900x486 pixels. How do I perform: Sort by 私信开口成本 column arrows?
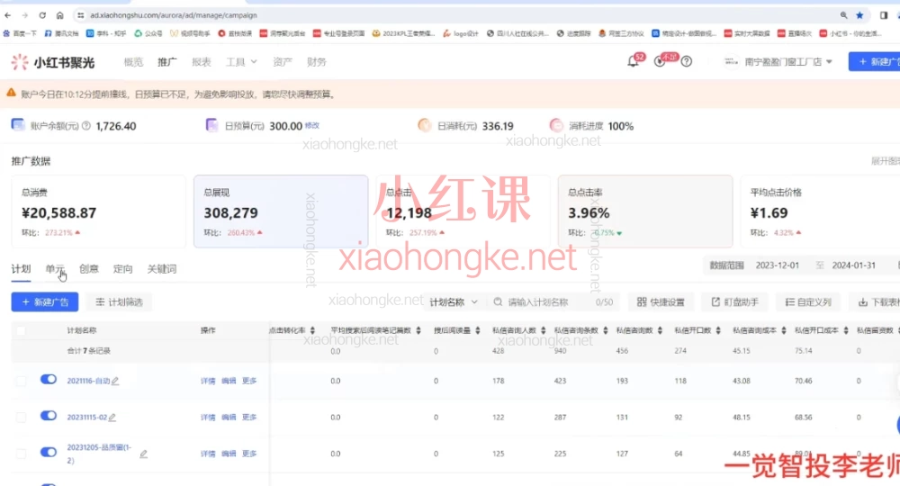(x=845, y=330)
